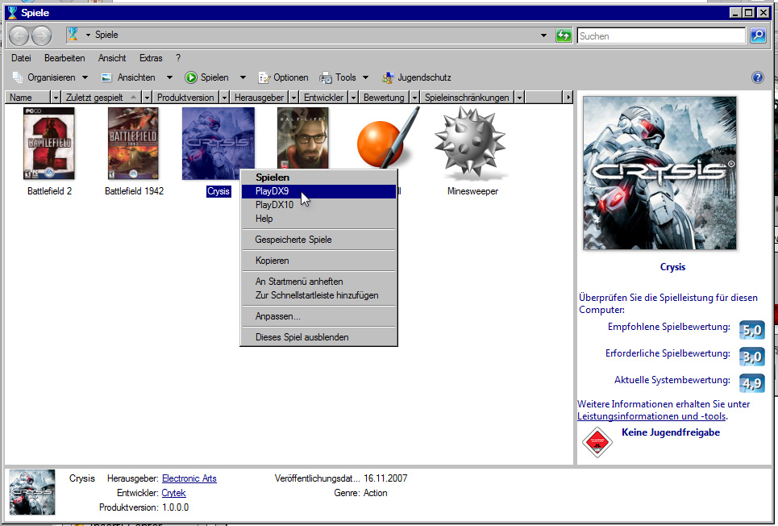Click the large Crysis box art preview
The width and height of the screenshot is (778, 526).
(x=659, y=173)
